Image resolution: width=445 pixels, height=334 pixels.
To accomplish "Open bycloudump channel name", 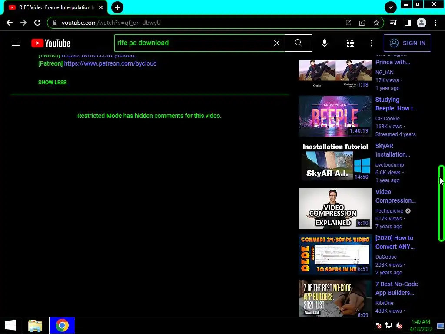I will [x=389, y=165].
